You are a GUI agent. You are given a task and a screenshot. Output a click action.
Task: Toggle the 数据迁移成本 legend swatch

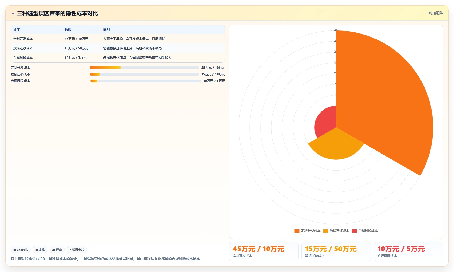[x=325, y=231]
